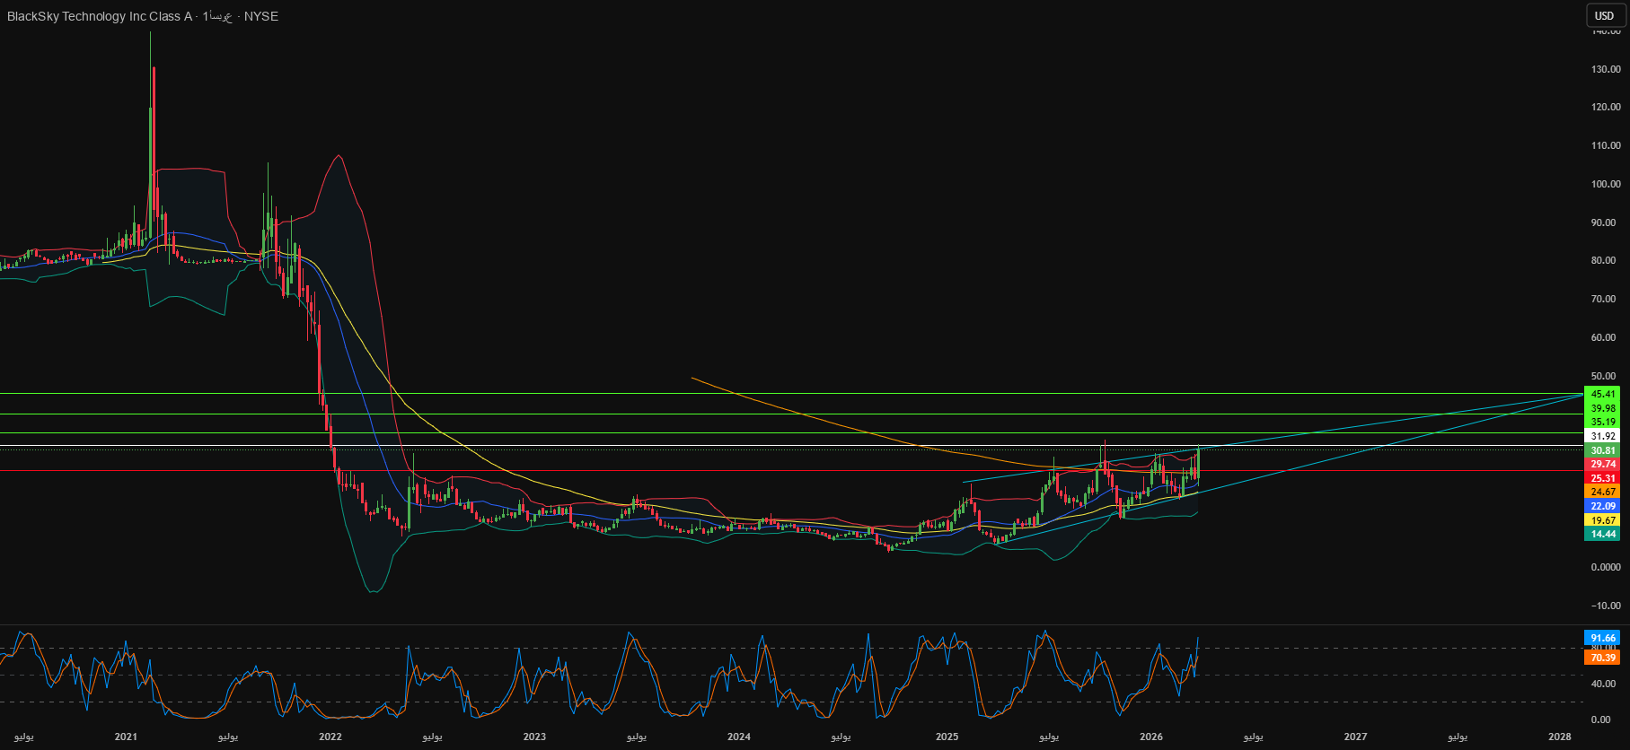Click the white 31.92 price label
Image resolution: width=1630 pixels, height=750 pixels.
coord(1603,436)
